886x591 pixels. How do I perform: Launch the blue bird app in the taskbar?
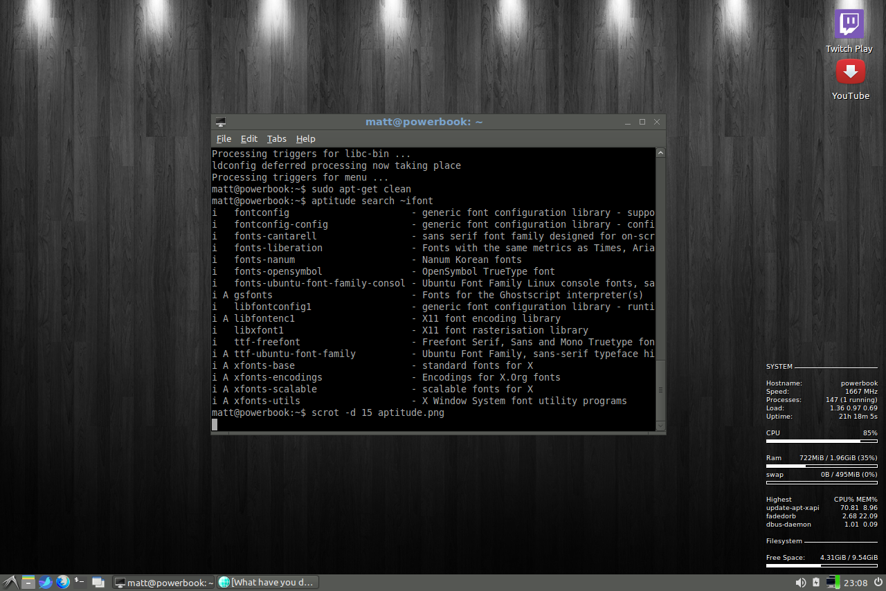[x=46, y=583]
